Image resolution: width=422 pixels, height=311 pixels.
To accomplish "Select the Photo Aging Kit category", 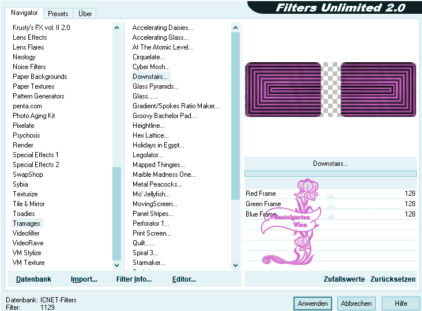I will coord(34,116).
